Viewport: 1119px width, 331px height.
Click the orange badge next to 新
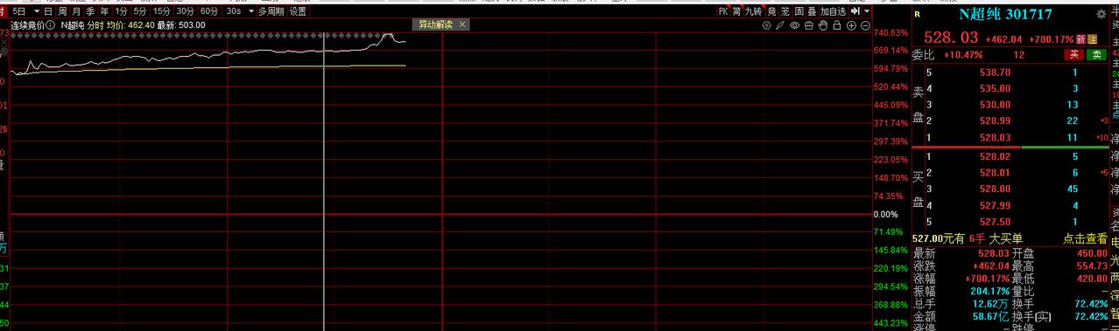pyautogui.click(x=1092, y=39)
